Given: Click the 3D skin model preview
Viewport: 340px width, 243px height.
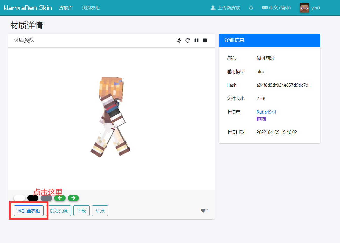Looking at the screenshot, I should pyautogui.click(x=111, y=117).
